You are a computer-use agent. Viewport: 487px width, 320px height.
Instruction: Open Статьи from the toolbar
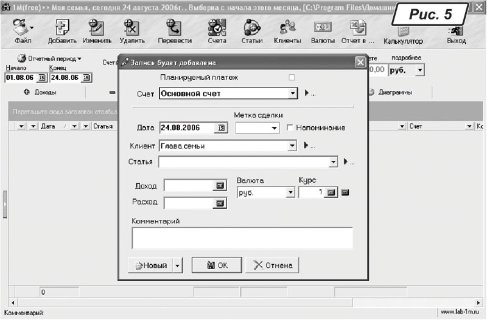(x=252, y=28)
